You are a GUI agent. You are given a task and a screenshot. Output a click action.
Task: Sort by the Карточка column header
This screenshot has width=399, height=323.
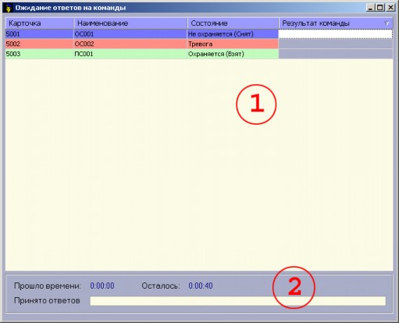[x=40, y=23]
